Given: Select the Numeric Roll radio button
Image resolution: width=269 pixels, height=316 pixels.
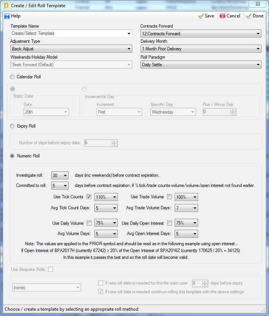Looking at the screenshot, I should point(12,156).
